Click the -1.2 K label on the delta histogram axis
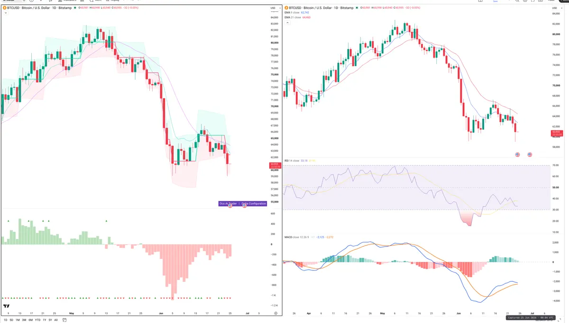This screenshot has height=323, width=569. tap(274, 306)
